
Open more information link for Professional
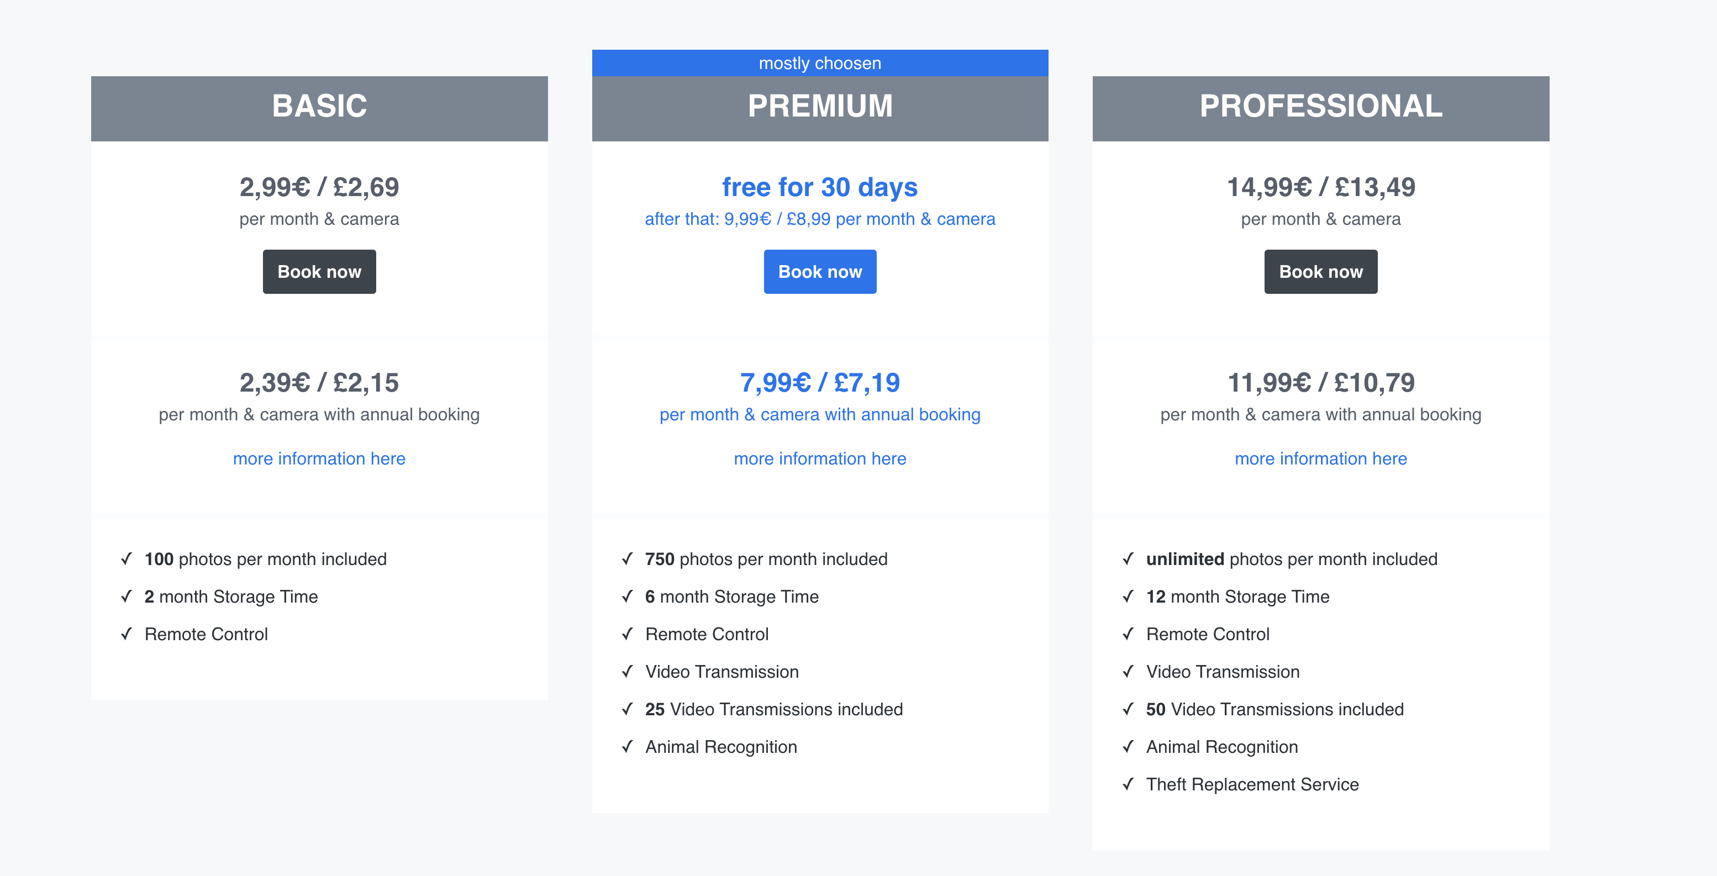(1320, 458)
